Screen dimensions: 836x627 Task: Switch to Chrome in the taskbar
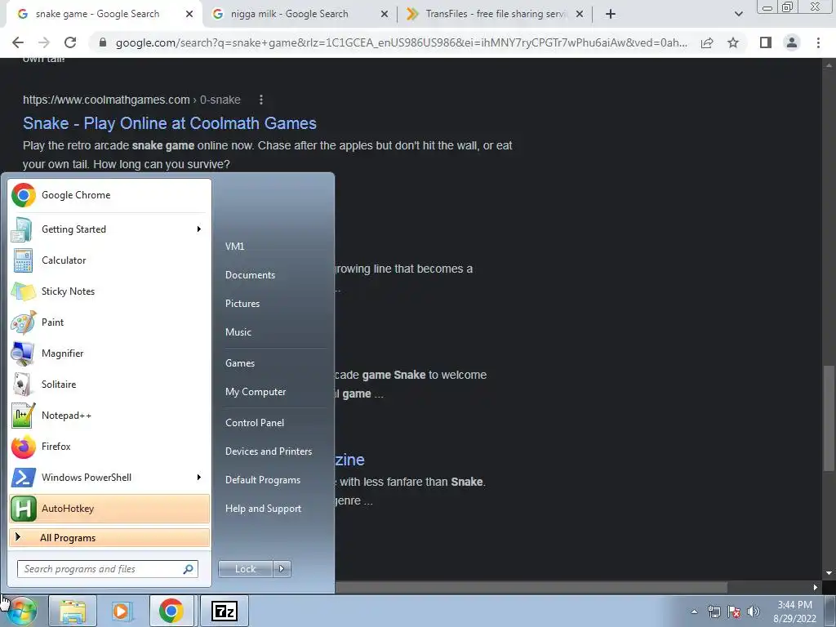[171, 611]
